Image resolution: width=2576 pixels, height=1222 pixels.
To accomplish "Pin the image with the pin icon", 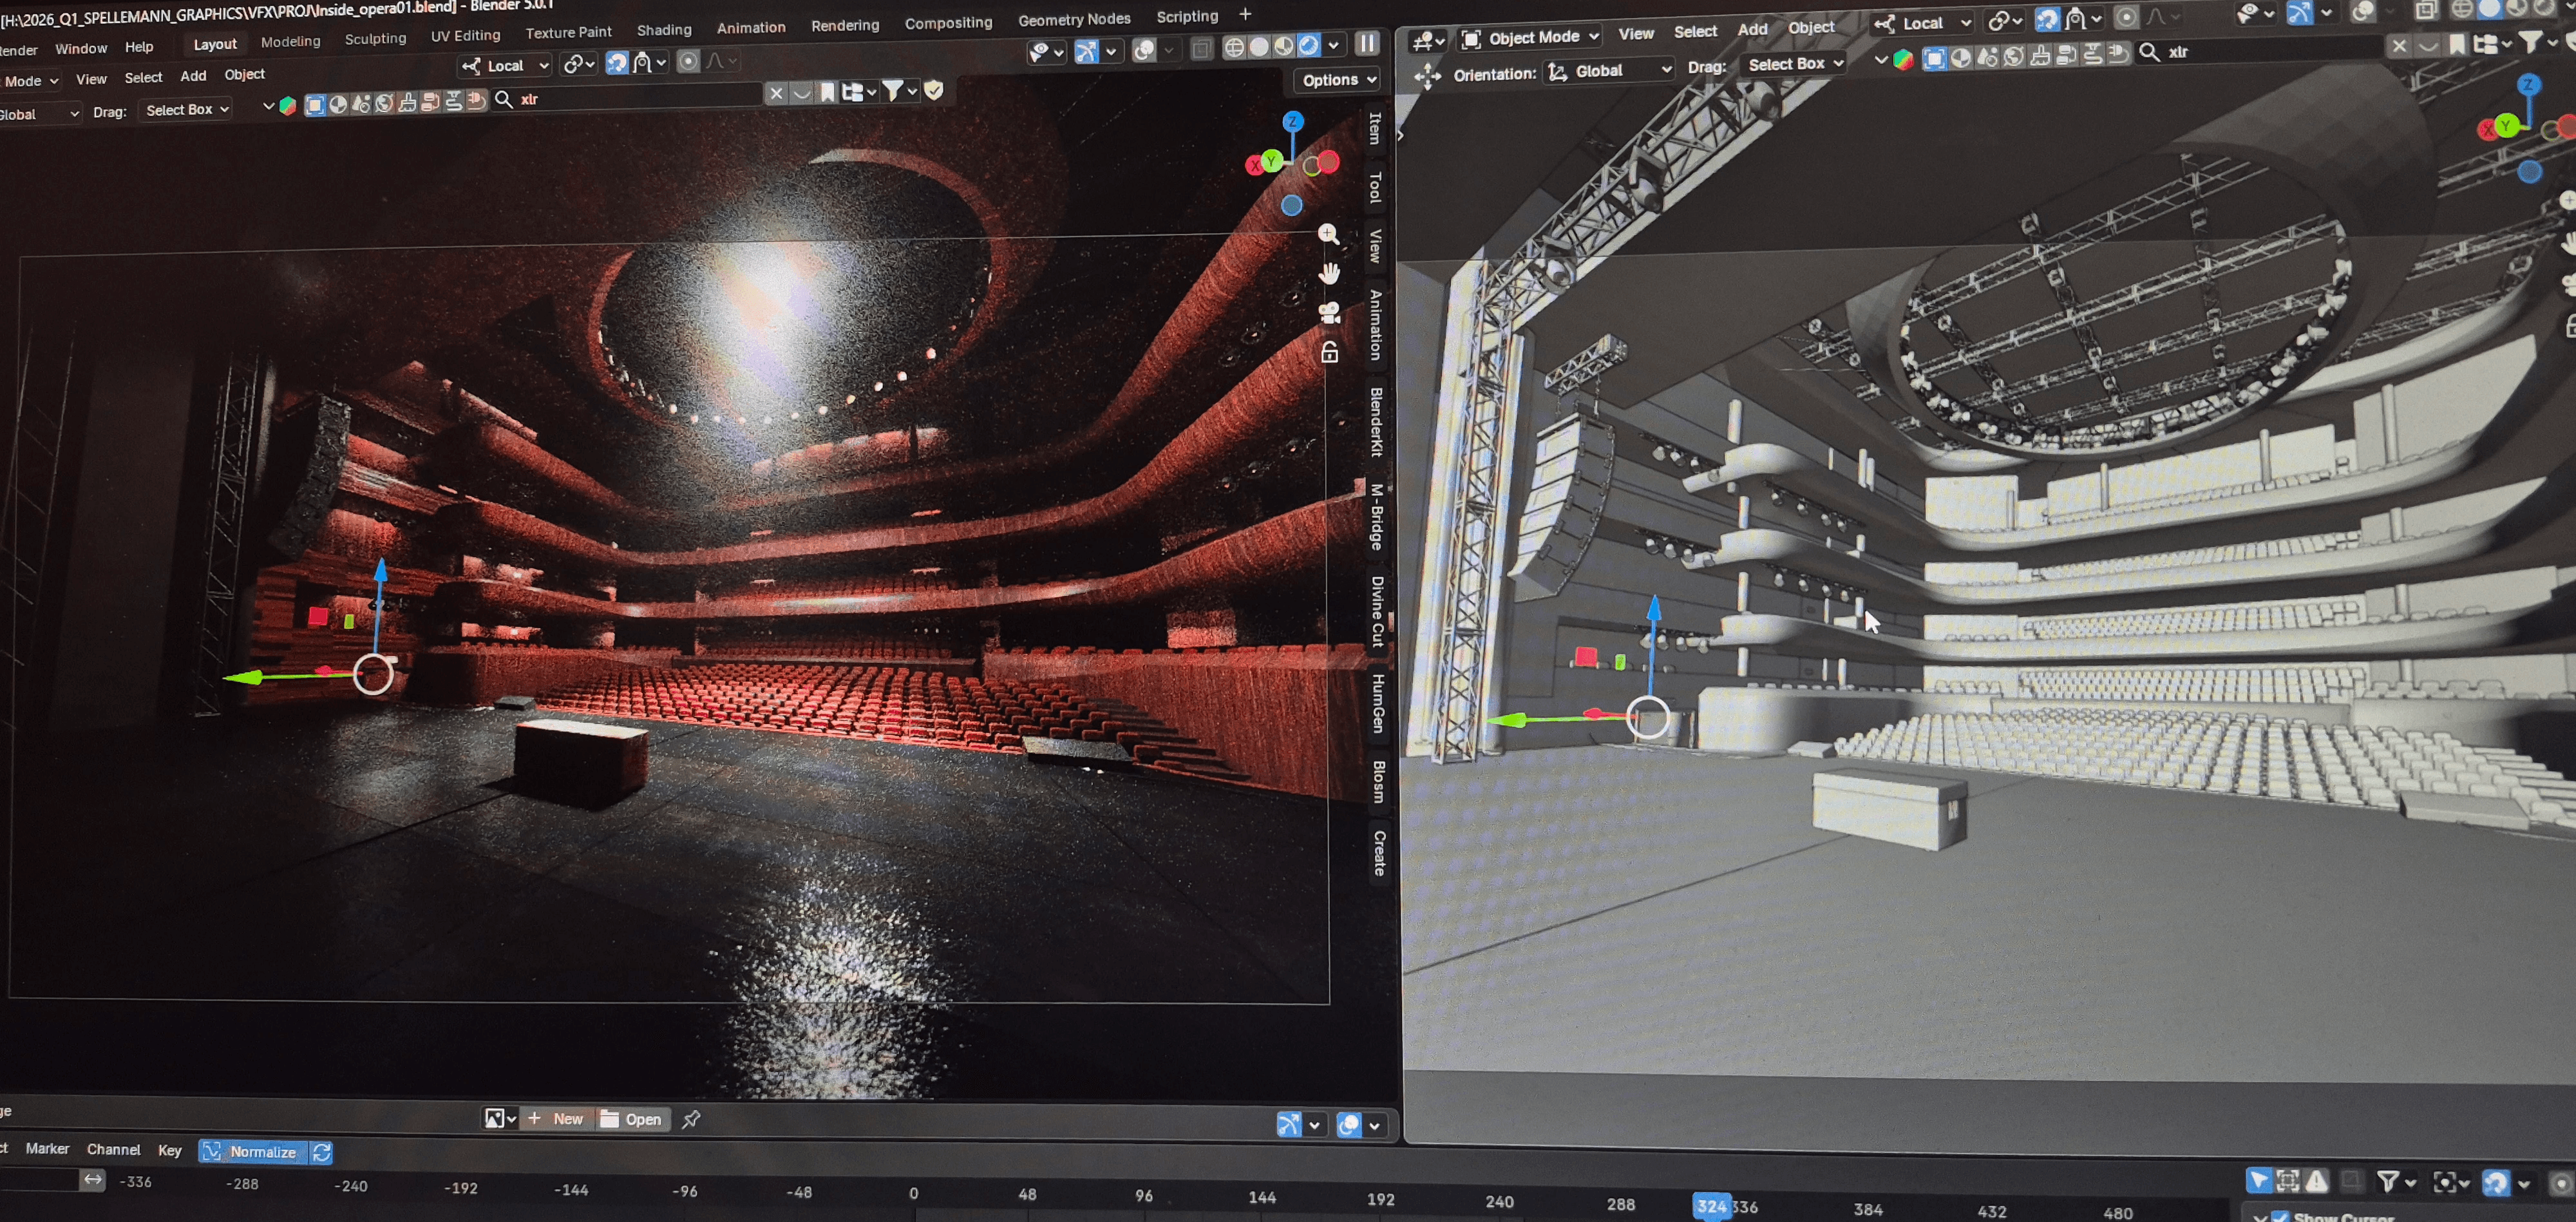I will pyautogui.click(x=691, y=1119).
